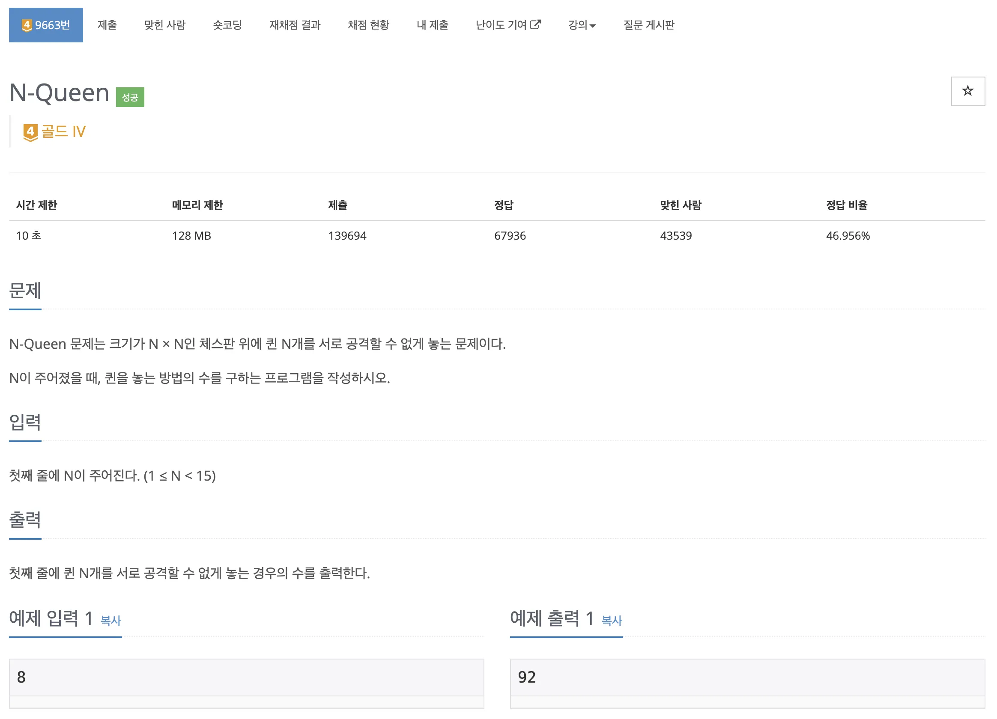Viewport: 997px width, 719px height.
Task: Open the 제출 submit tab
Action: tap(107, 25)
